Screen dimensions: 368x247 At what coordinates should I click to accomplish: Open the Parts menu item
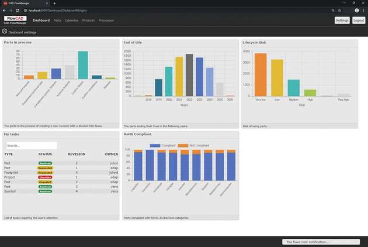pos(57,20)
